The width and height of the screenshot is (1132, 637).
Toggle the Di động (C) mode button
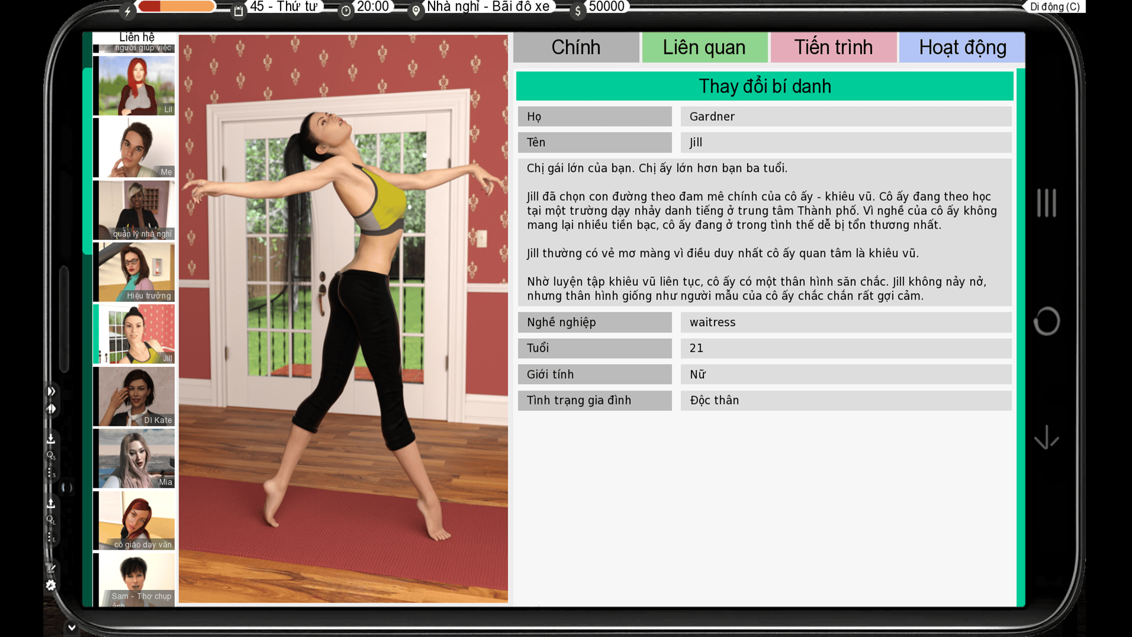click(1055, 6)
